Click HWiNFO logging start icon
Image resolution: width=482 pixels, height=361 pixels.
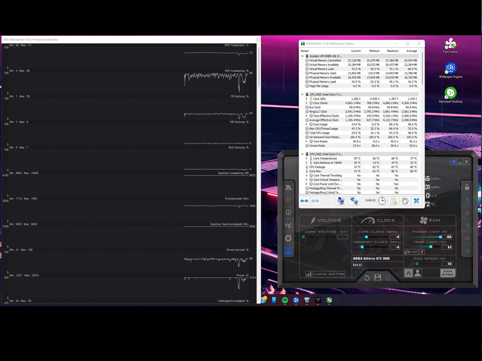tap(394, 201)
